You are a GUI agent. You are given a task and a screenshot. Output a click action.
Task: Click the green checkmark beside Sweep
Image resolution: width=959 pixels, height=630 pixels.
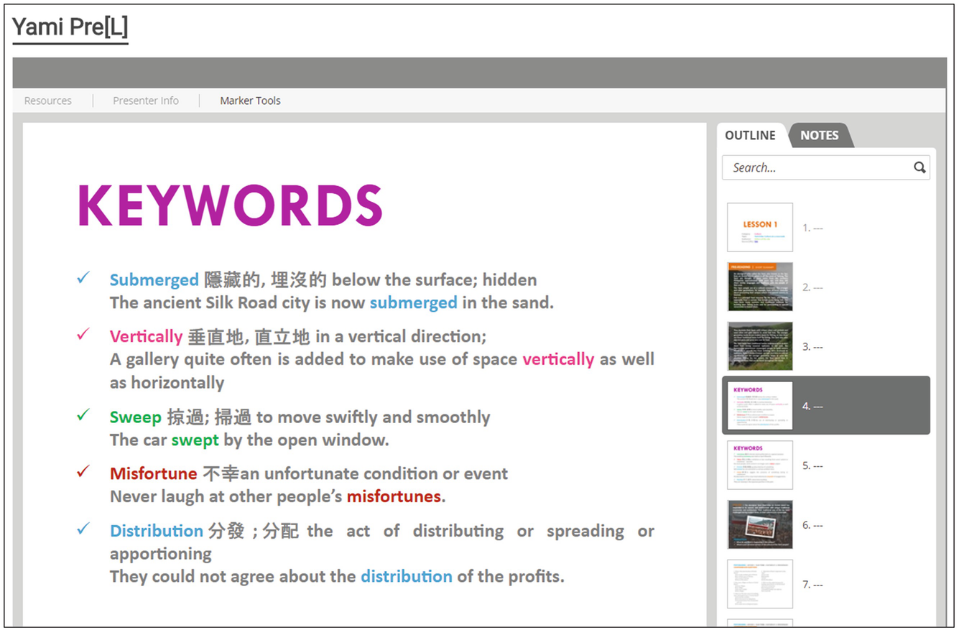tap(84, 415)
